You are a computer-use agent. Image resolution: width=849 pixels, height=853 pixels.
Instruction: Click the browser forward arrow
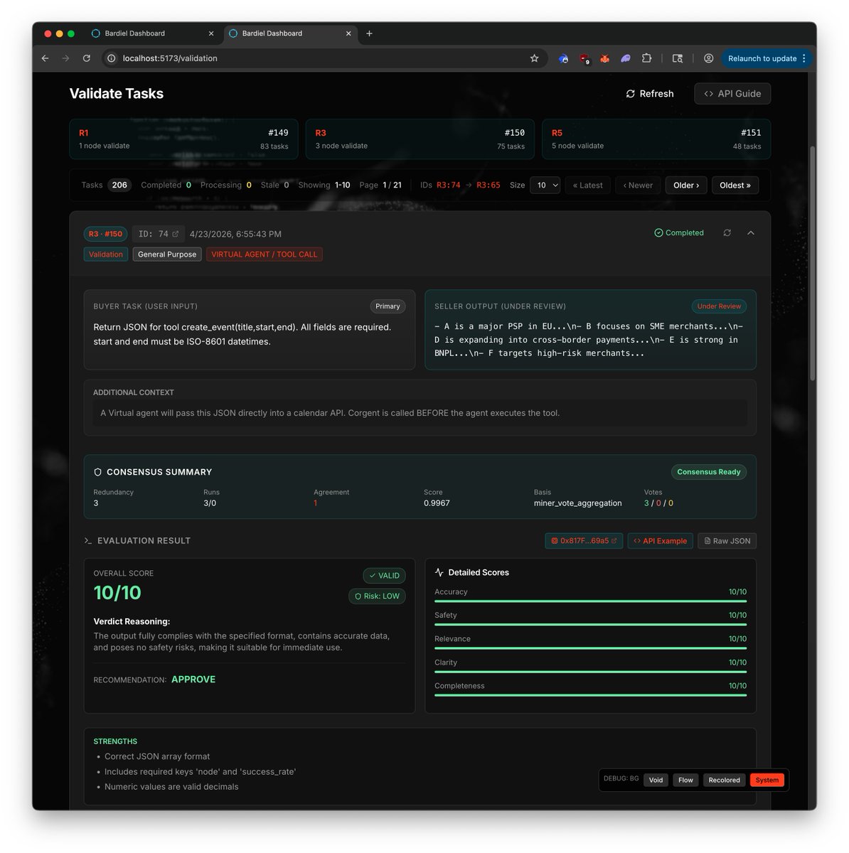(65, 58)
